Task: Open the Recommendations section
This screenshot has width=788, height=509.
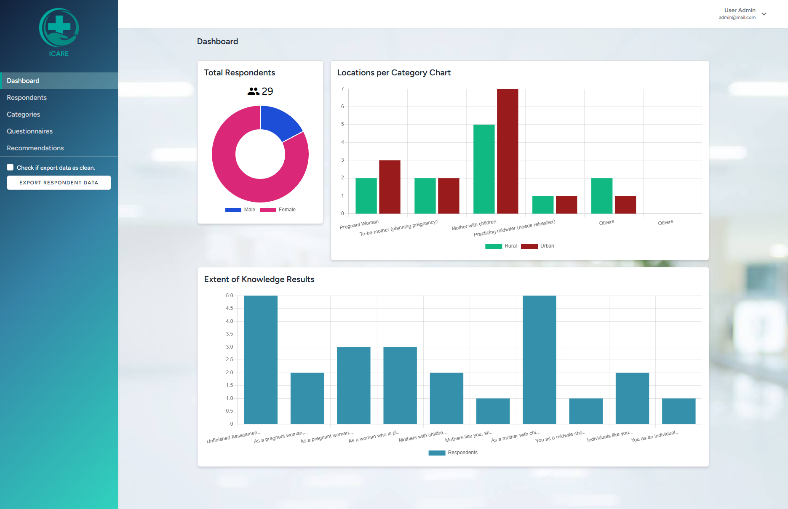Action: pos(35,148)
